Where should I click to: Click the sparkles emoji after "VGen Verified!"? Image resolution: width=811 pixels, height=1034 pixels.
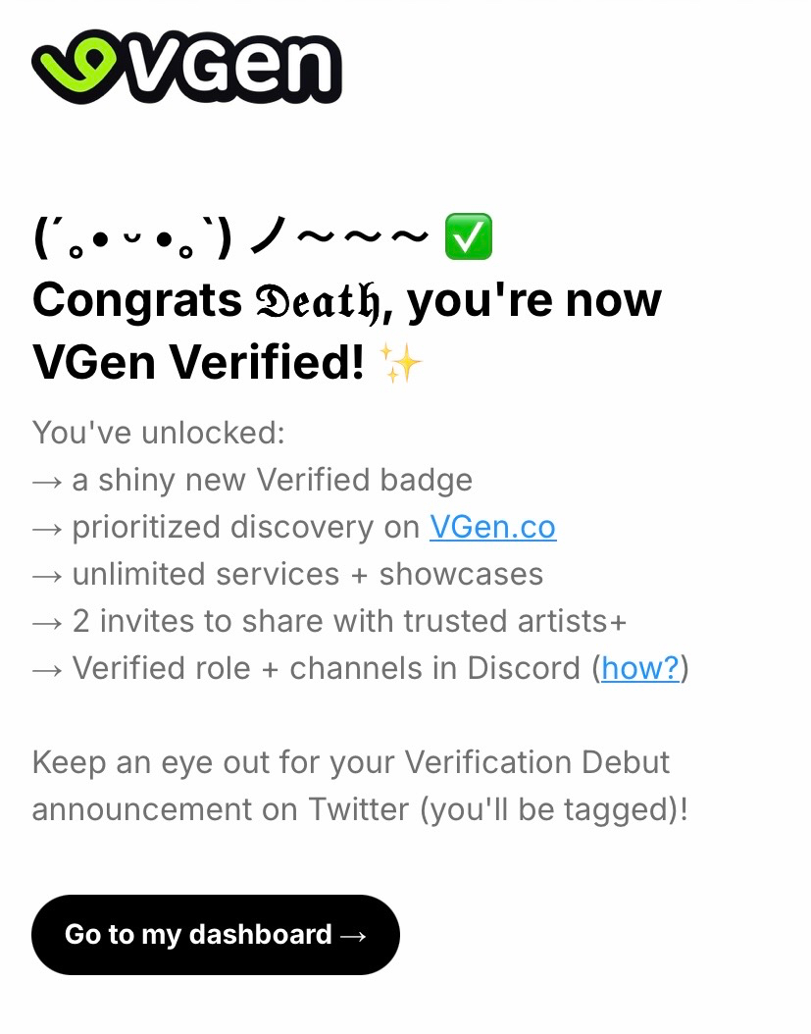click(x=400, y=364)
